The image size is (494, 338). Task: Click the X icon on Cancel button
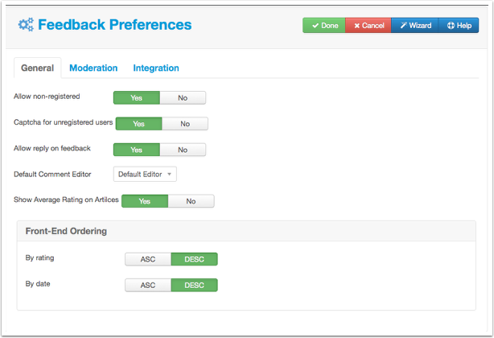[x=357, y=26]
